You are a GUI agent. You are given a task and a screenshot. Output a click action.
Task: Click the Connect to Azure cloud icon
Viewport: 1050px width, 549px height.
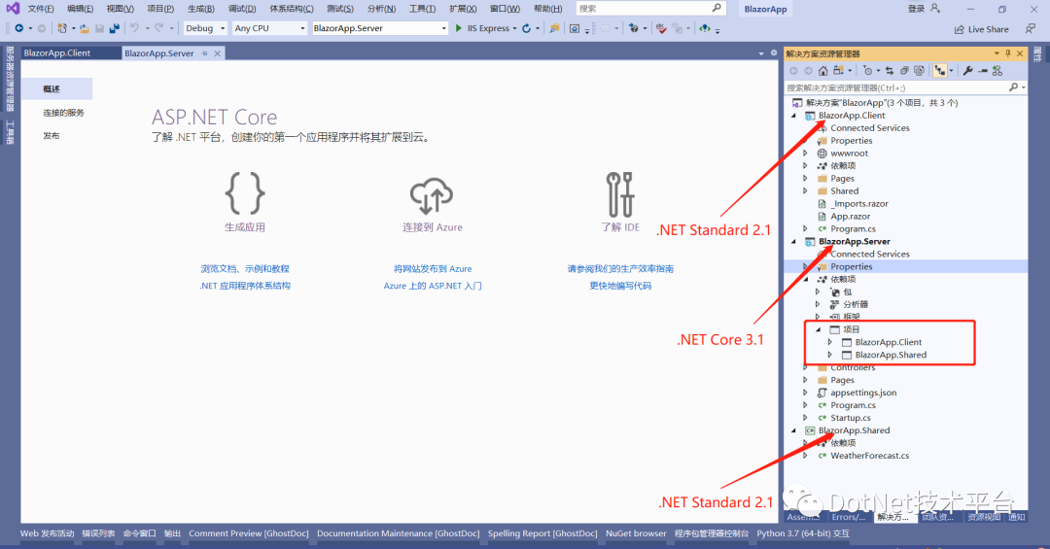pyautogui.click(x=432, y=195)
